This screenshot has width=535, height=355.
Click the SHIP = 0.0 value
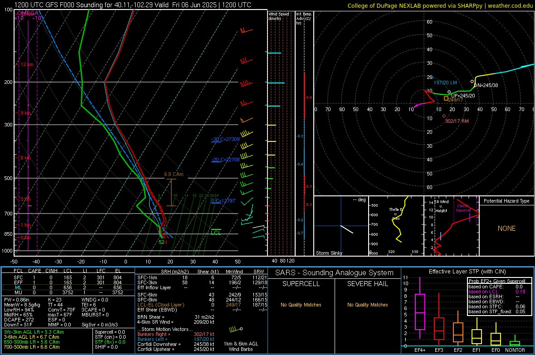tap(106, 347)
